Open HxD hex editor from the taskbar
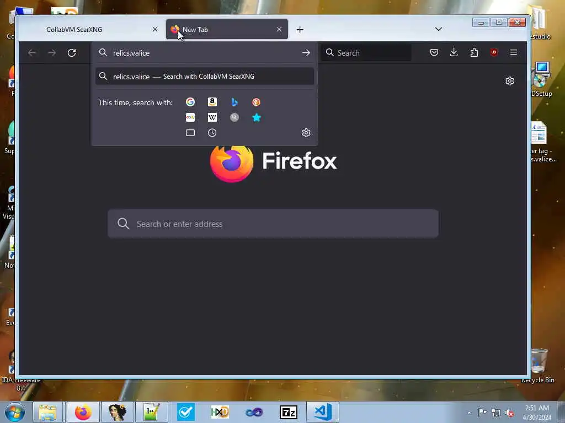The image size is (565, 423). [220, 412]
